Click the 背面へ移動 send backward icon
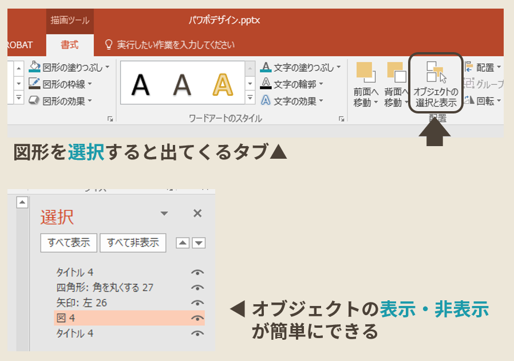The width and height of the screenshot is (514, 361). tap(396, 72)
